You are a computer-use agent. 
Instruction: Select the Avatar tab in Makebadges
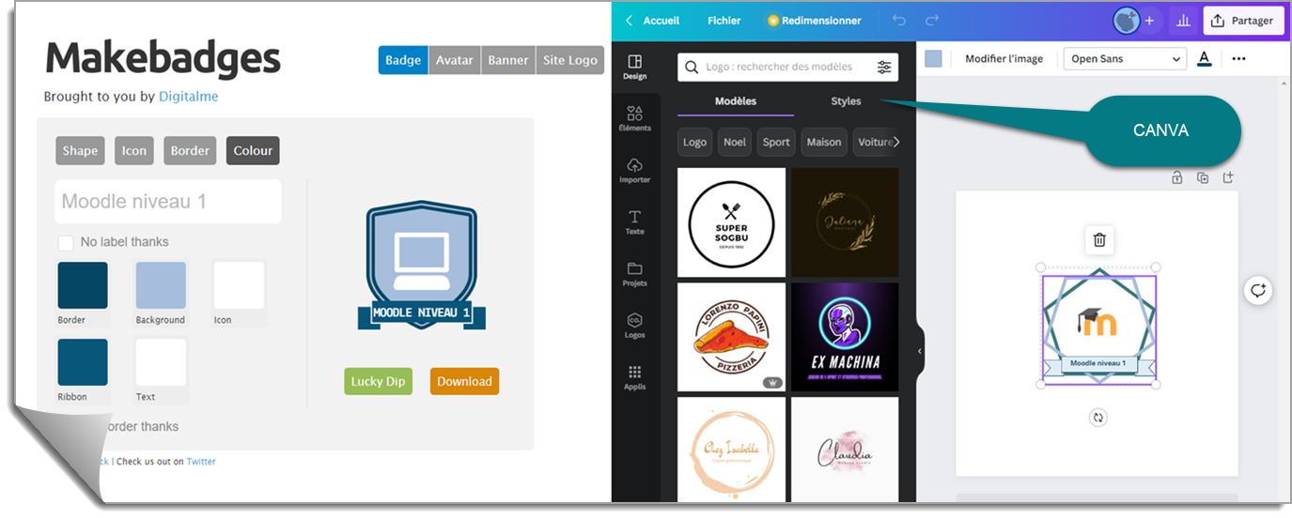(455, 60)
